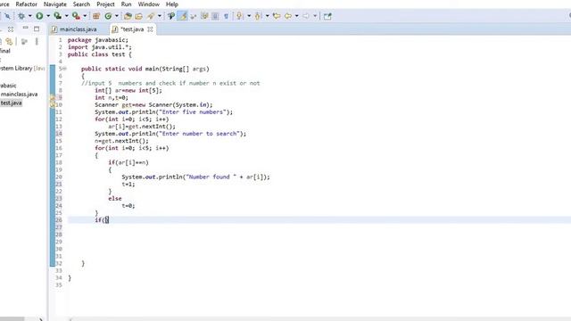Screen dimensions: 571x321
Task: Select the javabasic package in tree
Action: (8, 86)
